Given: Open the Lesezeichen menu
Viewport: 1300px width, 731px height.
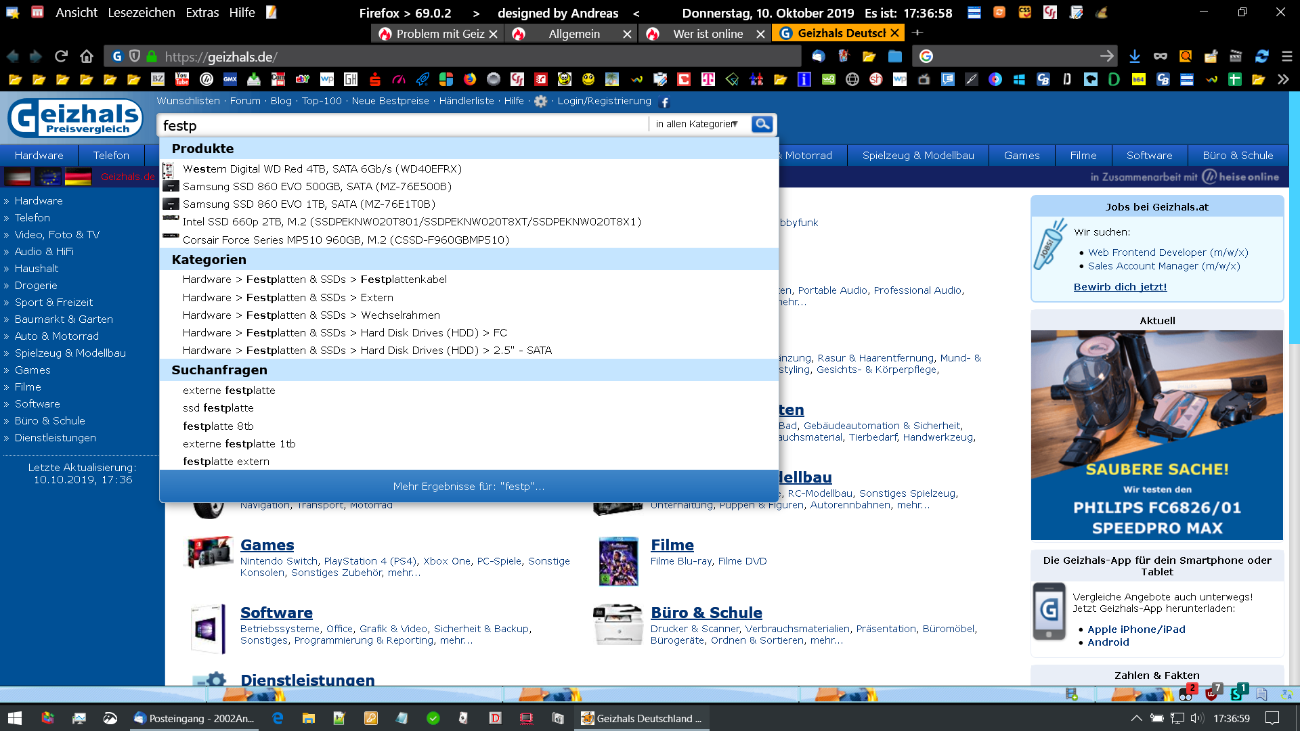Looking at the screenshot, I should click(142, 13).
